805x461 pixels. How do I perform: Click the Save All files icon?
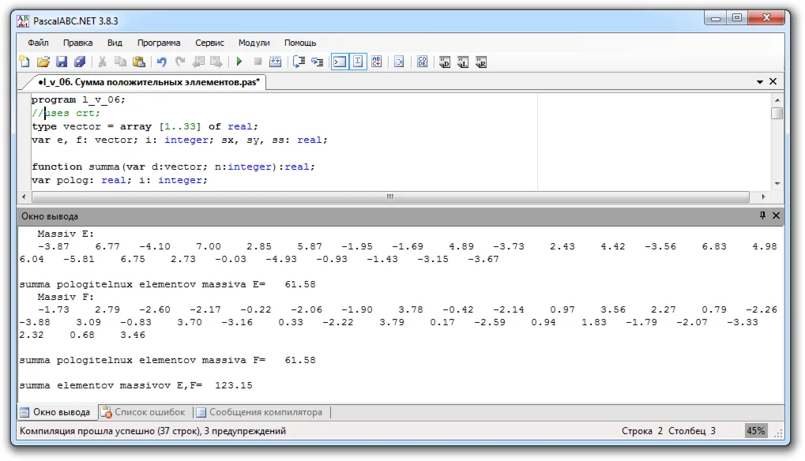coord(80,62)
